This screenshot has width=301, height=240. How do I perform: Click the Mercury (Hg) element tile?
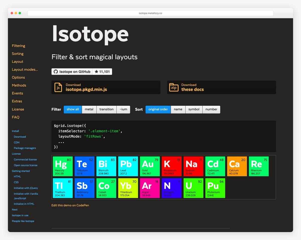[62, 166]
